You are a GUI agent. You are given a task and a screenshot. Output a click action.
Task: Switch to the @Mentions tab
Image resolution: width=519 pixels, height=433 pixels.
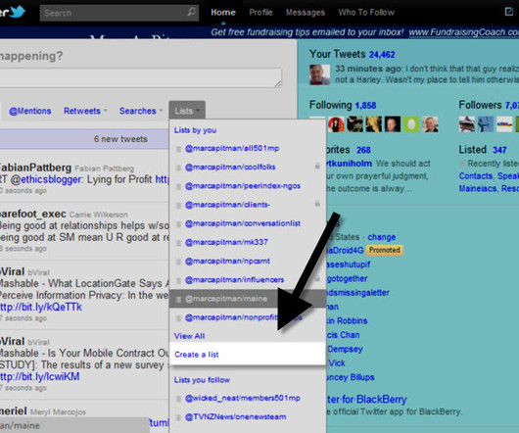(x=30, y=111)
